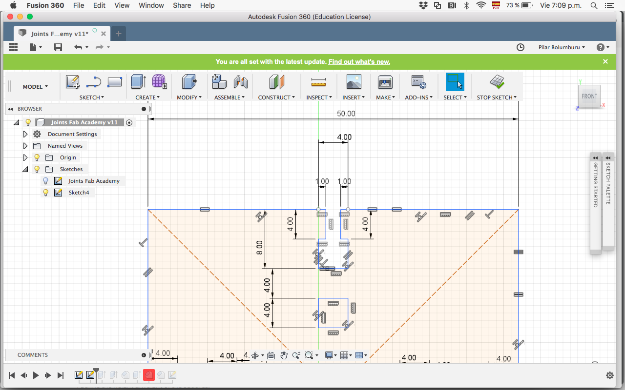Viewport: 625px width, 390px height.
Task: Expand Document Settings node
Action: pyautogui.click(x=25, y=134)
